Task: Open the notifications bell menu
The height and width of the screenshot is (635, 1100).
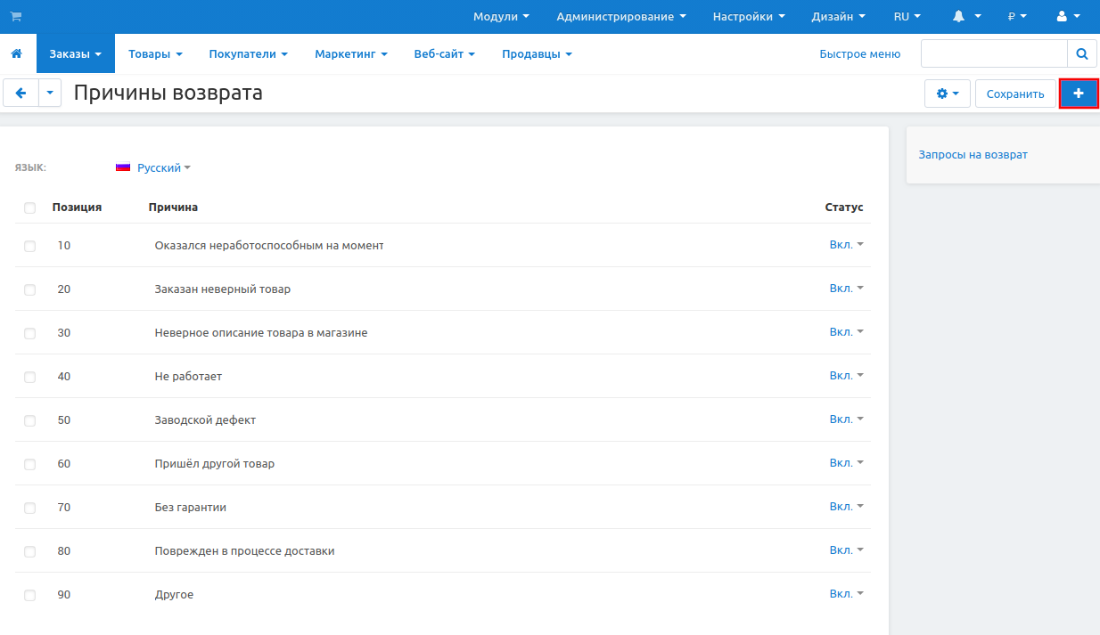Action: click(x=966, y=17)
